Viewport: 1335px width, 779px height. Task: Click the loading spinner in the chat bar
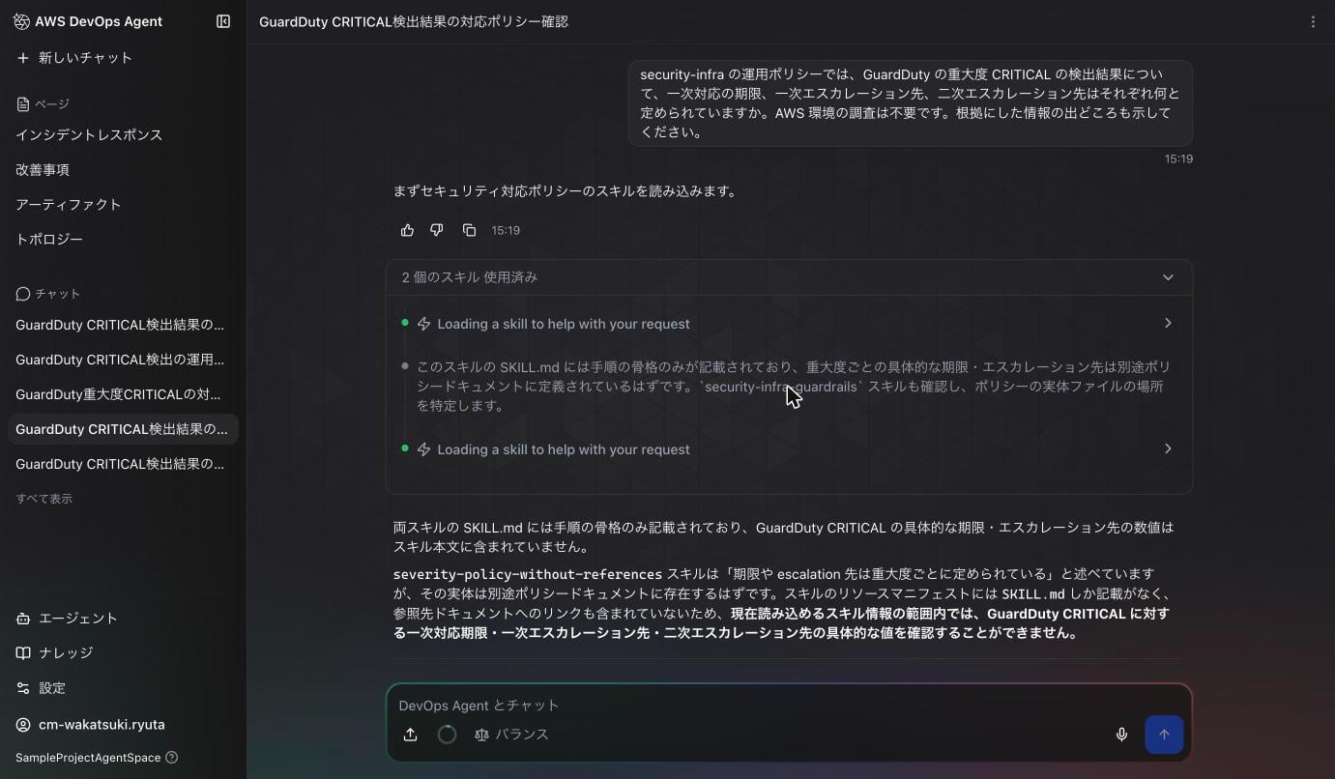point(447,735)
